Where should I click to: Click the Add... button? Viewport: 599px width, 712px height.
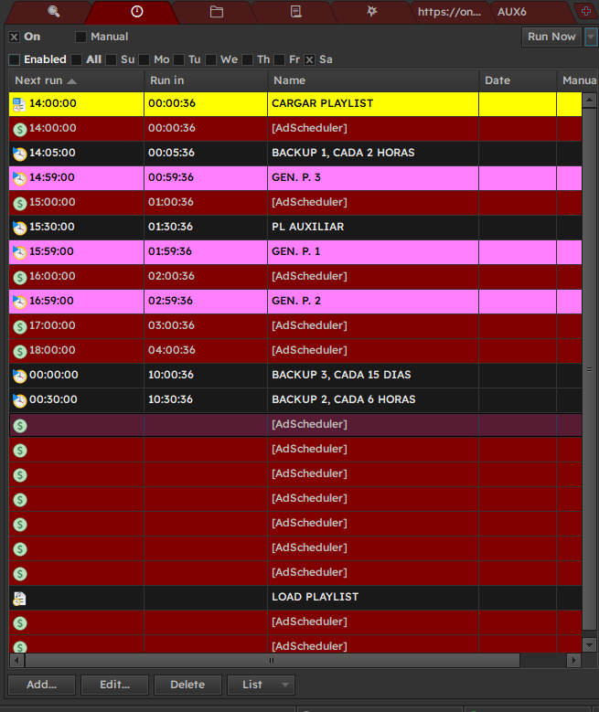41,685
